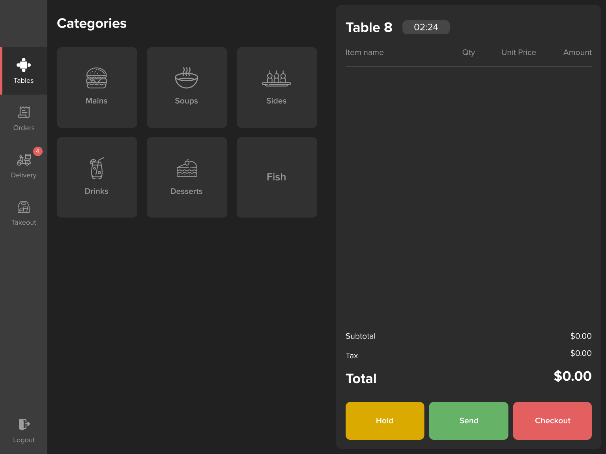606x454 pixels.
Task: Click the Item name column header
Action: (365, 52)
